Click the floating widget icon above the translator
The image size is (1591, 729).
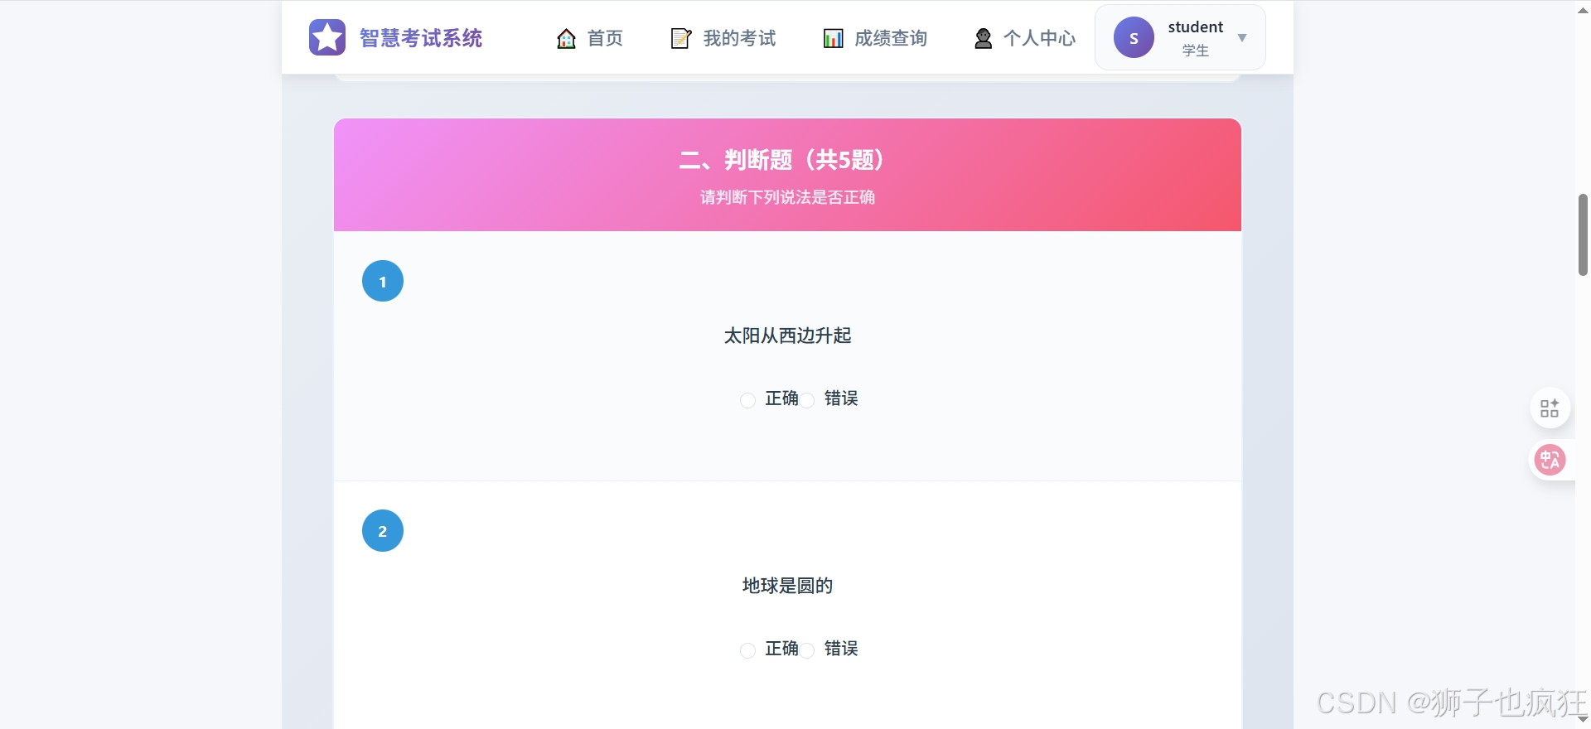pos(1550,408)
